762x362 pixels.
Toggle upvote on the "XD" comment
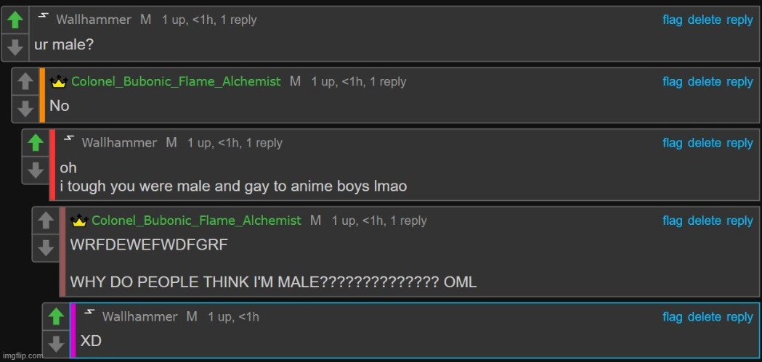(x=57, y=317)
